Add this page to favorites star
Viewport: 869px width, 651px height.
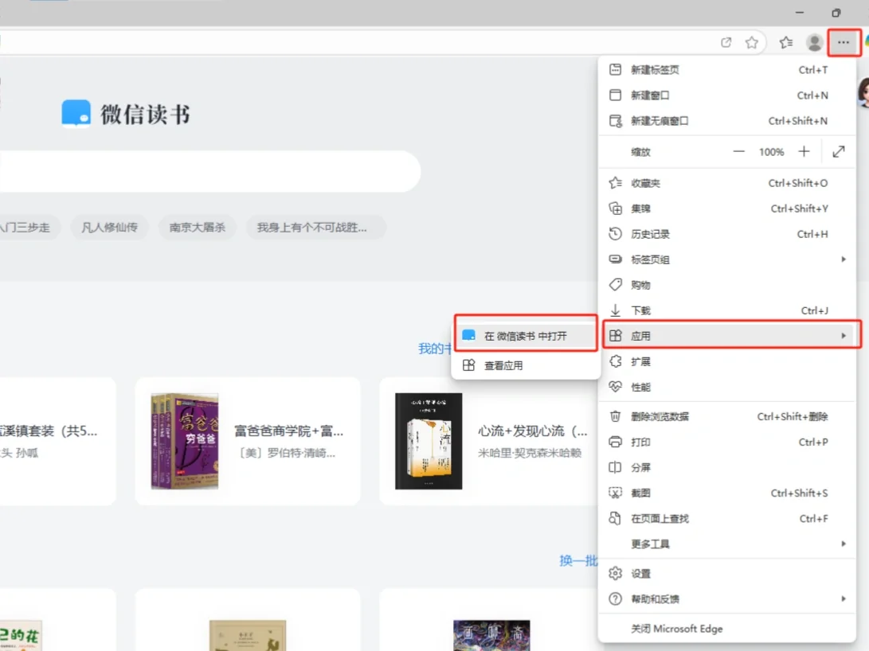(751, 43)
